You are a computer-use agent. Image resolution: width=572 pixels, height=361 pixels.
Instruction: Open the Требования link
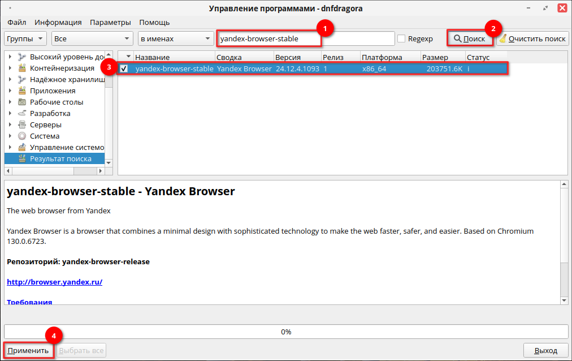coord(29,302)
